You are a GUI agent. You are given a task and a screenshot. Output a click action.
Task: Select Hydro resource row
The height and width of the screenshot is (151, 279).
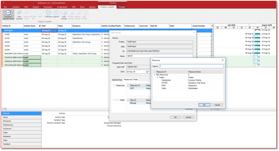186,88
